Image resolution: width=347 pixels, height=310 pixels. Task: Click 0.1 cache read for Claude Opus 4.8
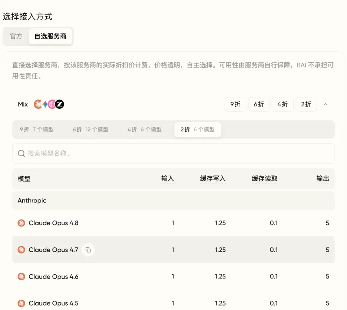(274, 223)
